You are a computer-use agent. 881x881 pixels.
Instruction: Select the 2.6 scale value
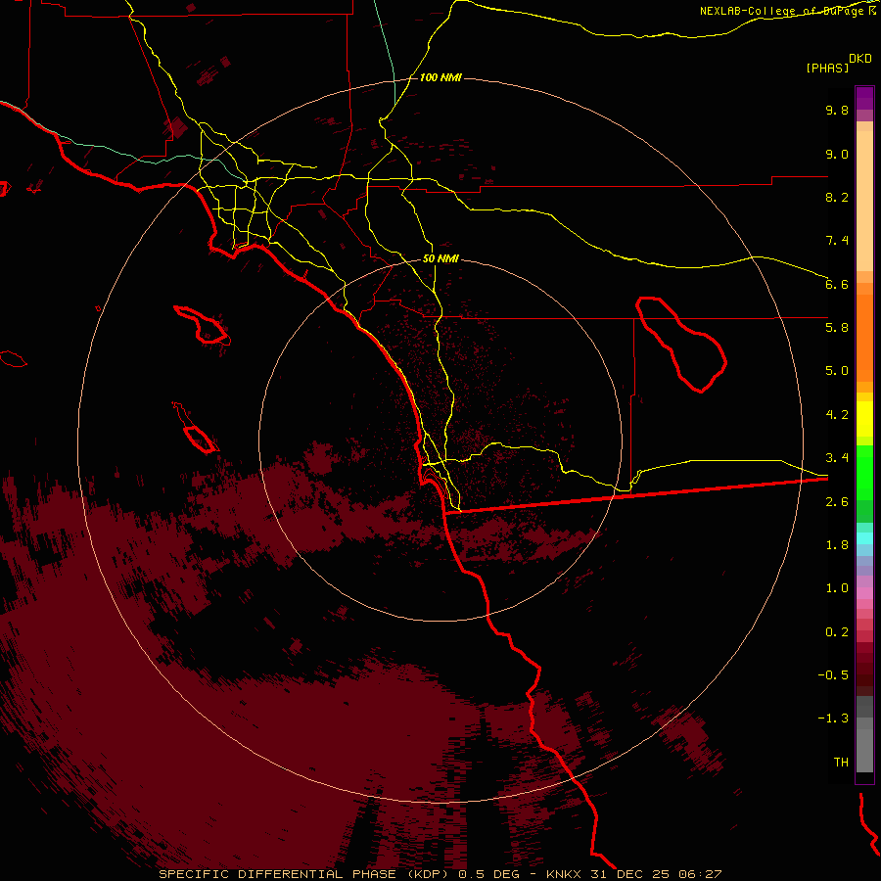coord(837,502)
